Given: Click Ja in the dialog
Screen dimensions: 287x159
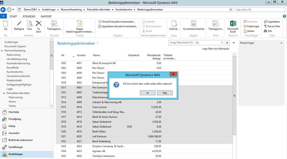Looking at the screenshot, I should [147, 93].
